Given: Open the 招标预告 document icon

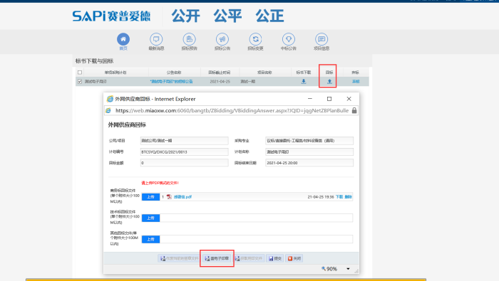Looking at the screenshot, I should tap(190, 39).
